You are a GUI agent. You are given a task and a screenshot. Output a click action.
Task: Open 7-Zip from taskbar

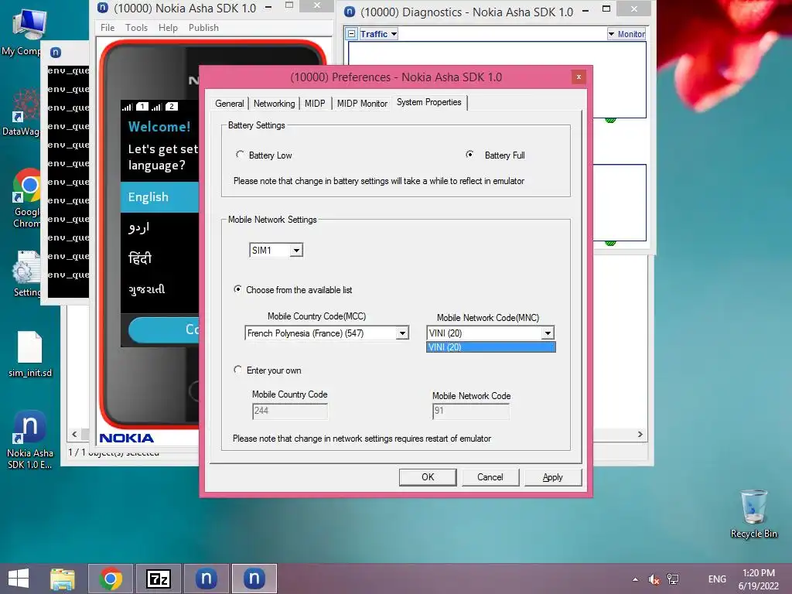158,579
